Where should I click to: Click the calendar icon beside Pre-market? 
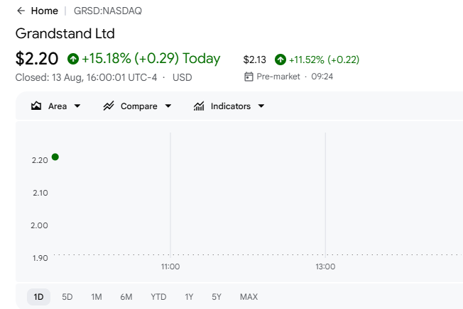(249, 77)
